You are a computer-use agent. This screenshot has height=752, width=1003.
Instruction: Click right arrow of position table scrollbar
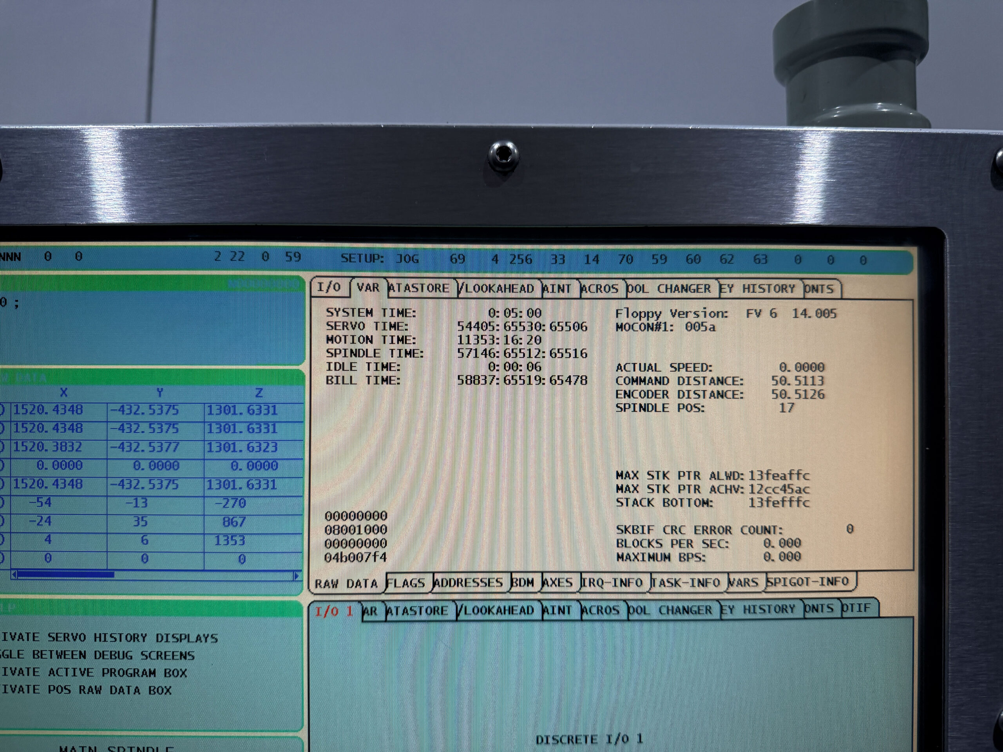(297, 576)
